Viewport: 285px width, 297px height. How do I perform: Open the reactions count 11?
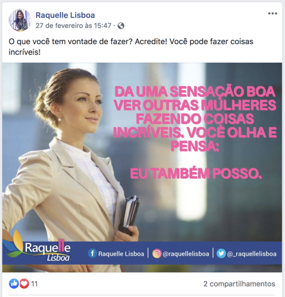click(x=34, y=284)
